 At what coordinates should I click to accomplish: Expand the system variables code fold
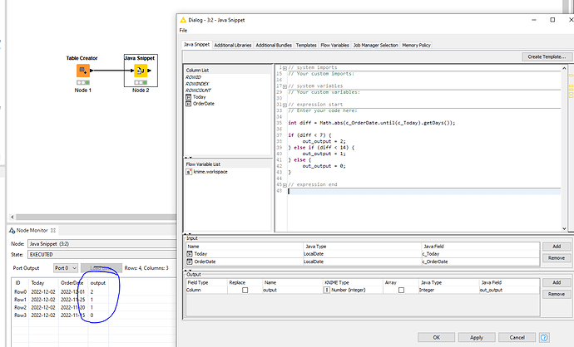(x=285, y=86)
